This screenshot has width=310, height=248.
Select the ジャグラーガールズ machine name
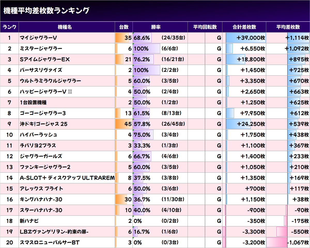[41, 156]
